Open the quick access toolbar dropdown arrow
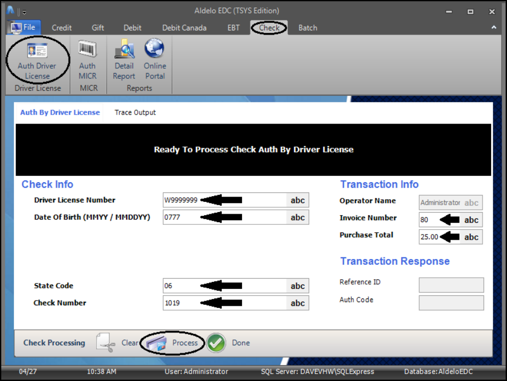The image size is (507, 381). tap(24, 12)
